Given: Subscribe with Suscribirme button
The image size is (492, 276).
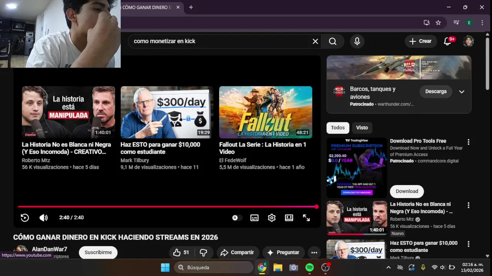Looking at the screenshot, I should tap(98, 252).
